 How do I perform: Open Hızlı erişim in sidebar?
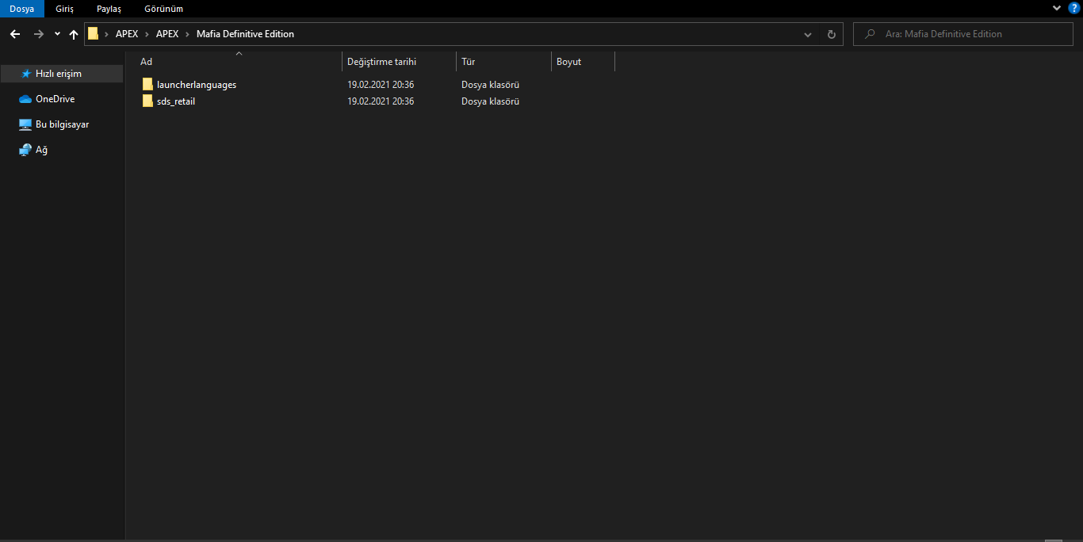pos(58,74)
